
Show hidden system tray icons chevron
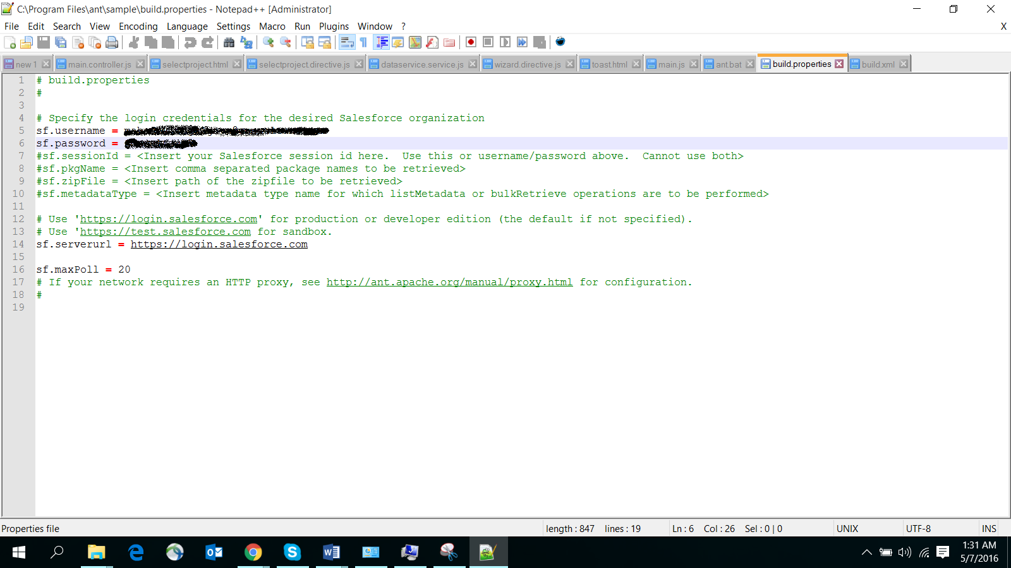[x=866, y=553]
